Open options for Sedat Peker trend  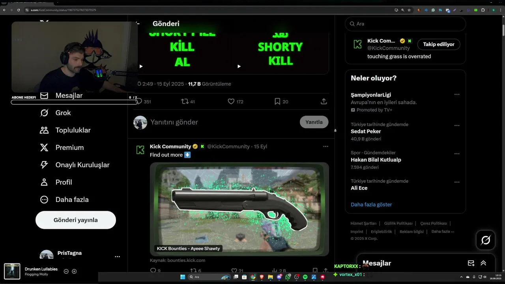point(457,125)
